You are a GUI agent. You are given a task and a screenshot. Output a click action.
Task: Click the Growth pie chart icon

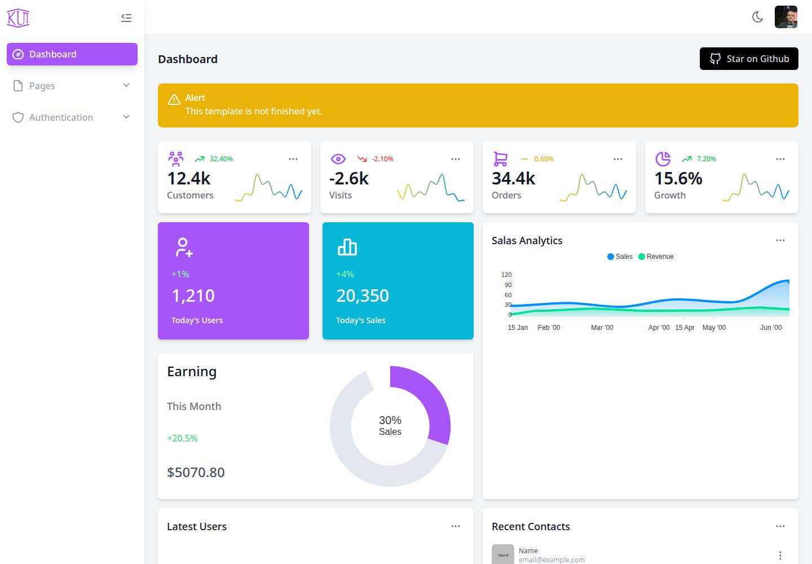663,159
